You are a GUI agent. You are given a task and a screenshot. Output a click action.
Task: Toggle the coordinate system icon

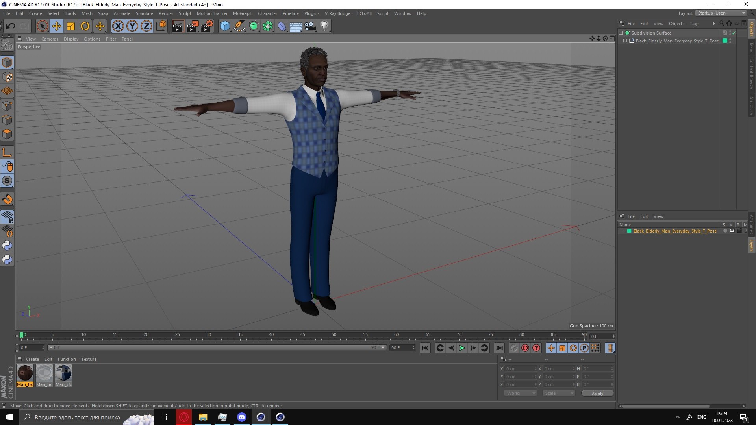161,26
